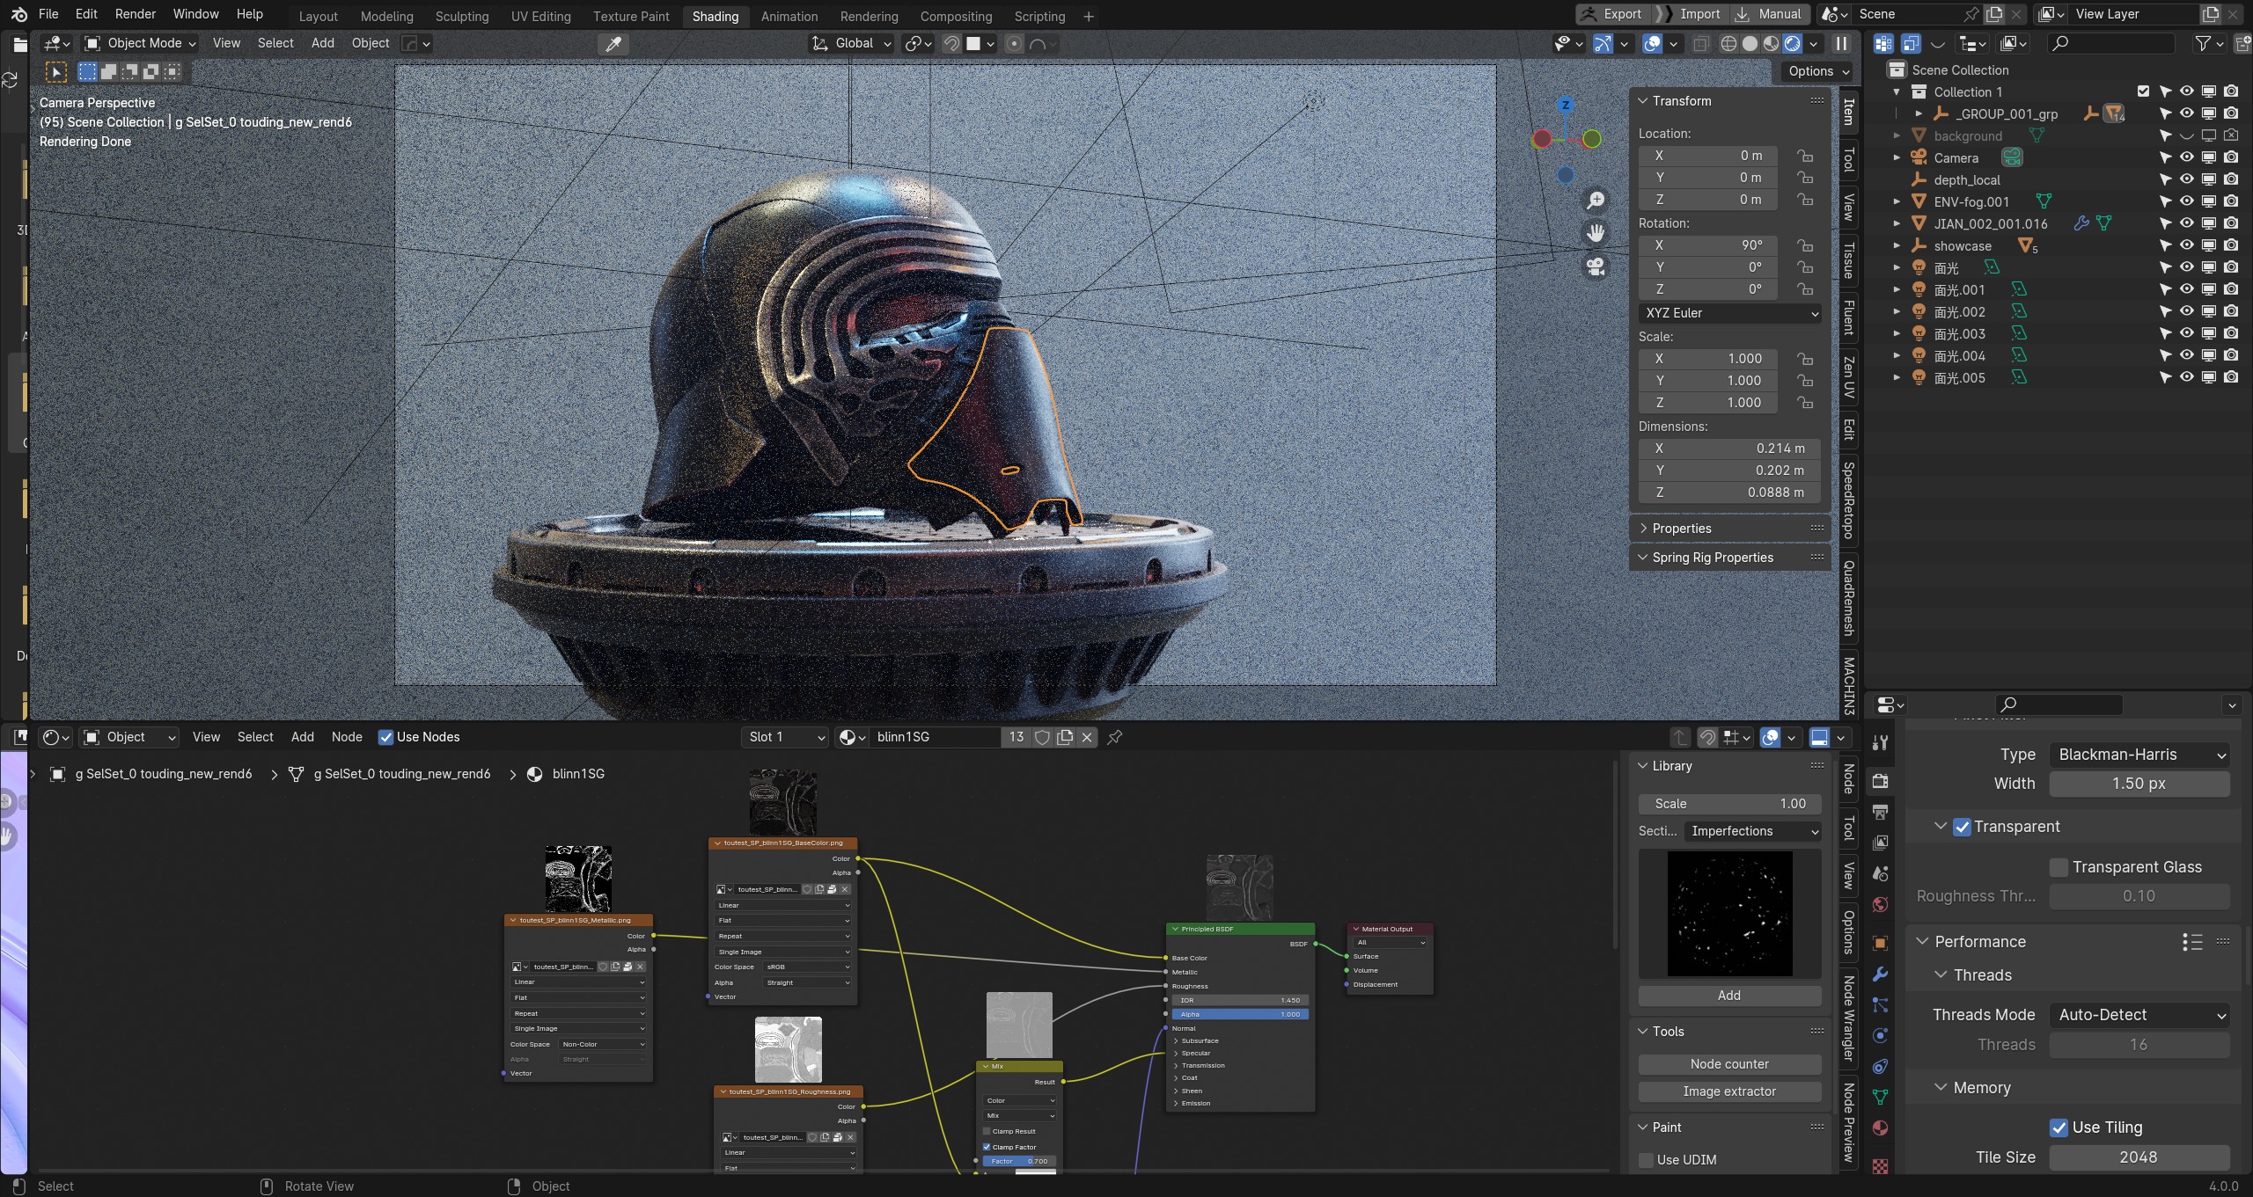Unlink the blinn1SG material with X icon
2253x1197 pixels.
(1087, 737)
